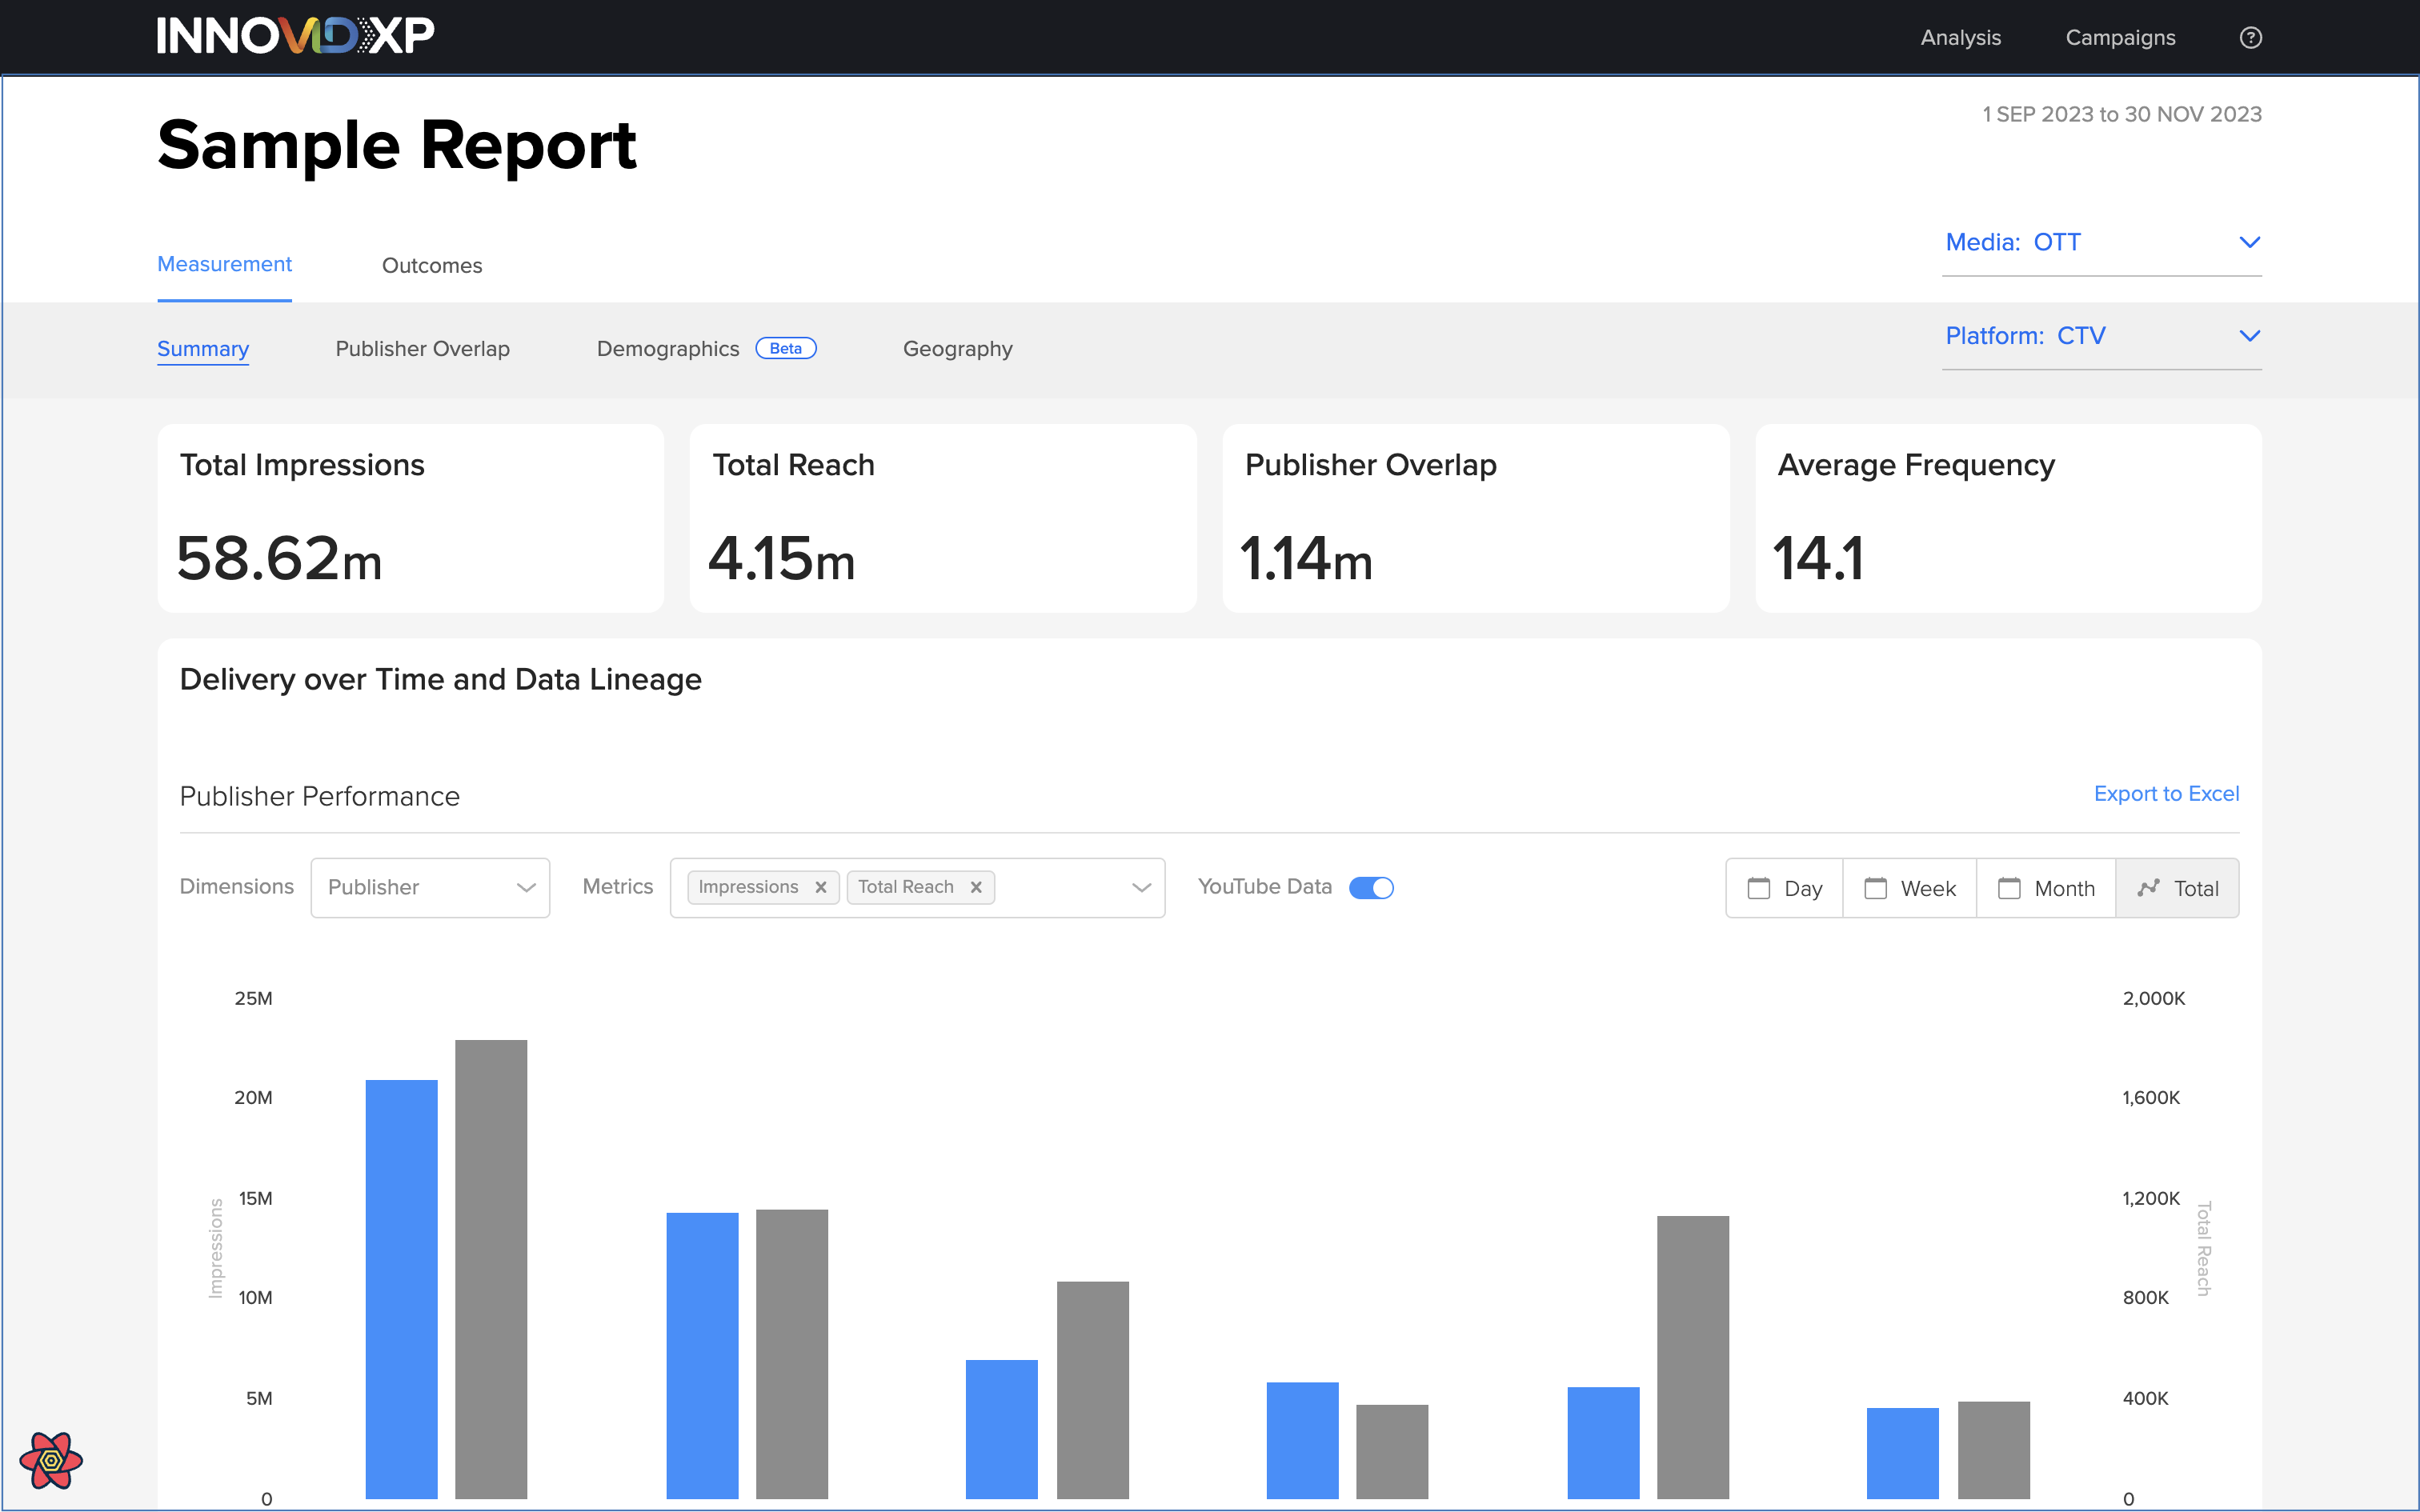2420x1512 pixels.
Task: Navigate to Campaigns in the top menu
Action: 2119,37
